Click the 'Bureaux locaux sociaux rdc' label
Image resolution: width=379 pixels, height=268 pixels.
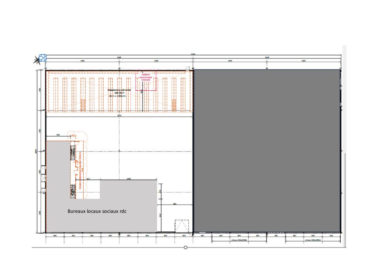[x=97, y=212]
